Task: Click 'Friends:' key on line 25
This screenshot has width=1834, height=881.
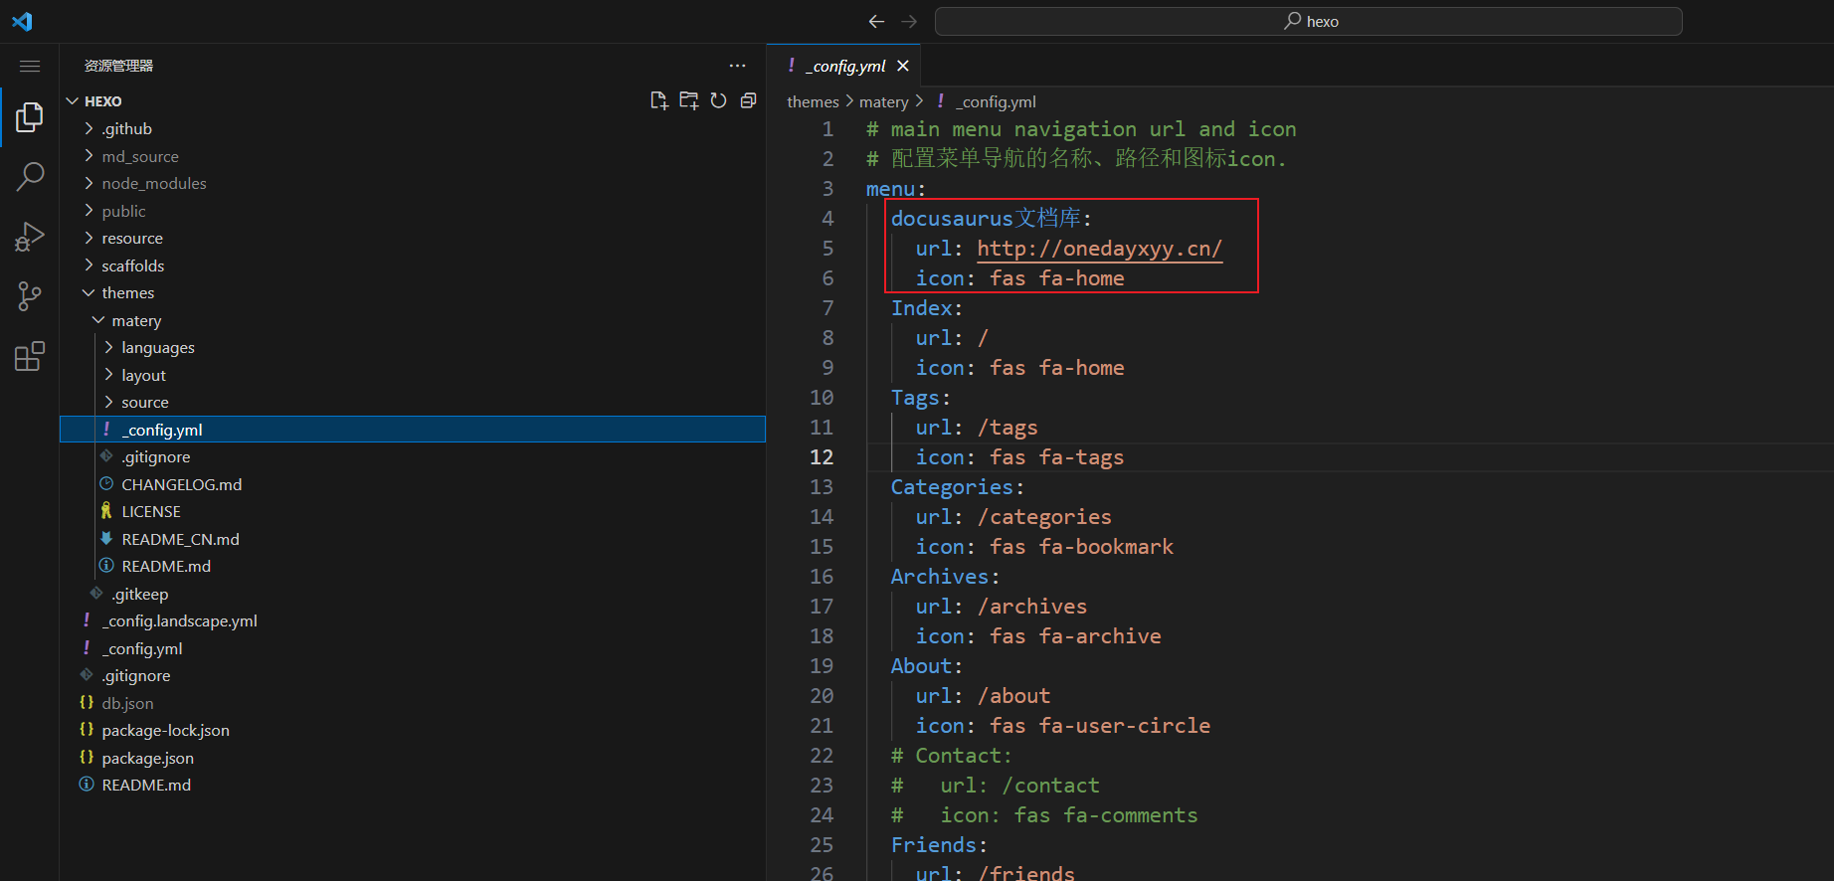Action: click(939, 845)
